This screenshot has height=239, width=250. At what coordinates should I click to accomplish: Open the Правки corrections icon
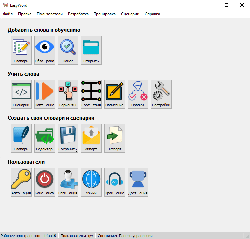coord(138,94)
